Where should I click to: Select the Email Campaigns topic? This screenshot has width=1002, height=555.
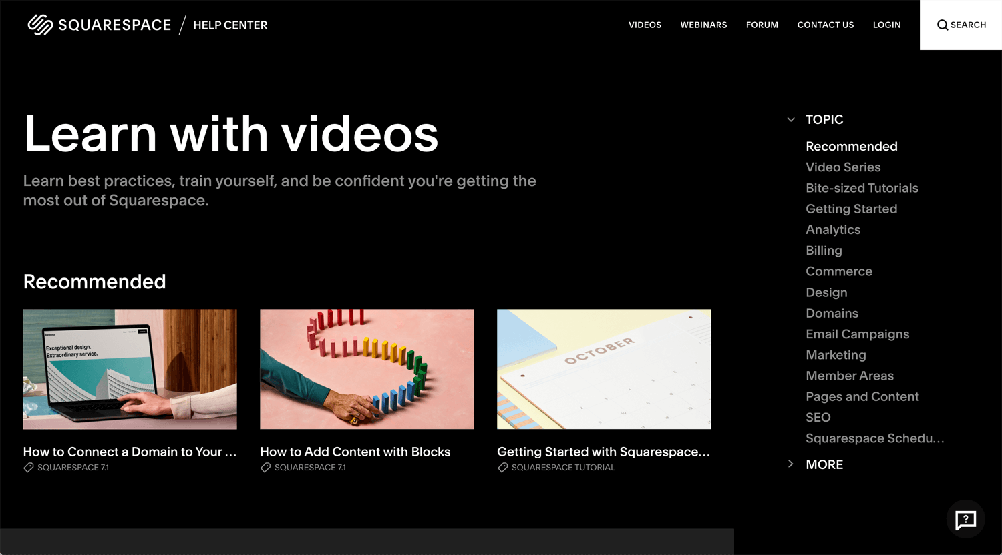[x=858, y=334]
